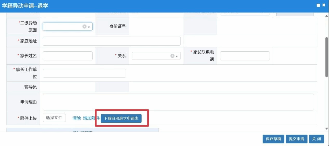The image size is (329, 146).
Task: Click the vertical scrollbar thumb
Action: click(327, 57)
